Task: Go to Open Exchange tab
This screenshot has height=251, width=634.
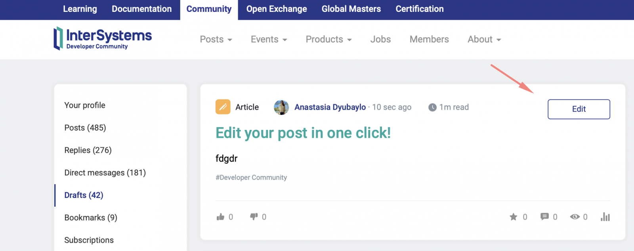Action: (277, 9)
